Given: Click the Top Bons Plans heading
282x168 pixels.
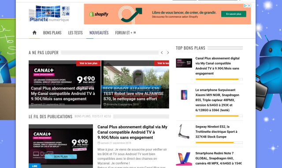Looking at the screenshot, I should click(x=190, y=48).
